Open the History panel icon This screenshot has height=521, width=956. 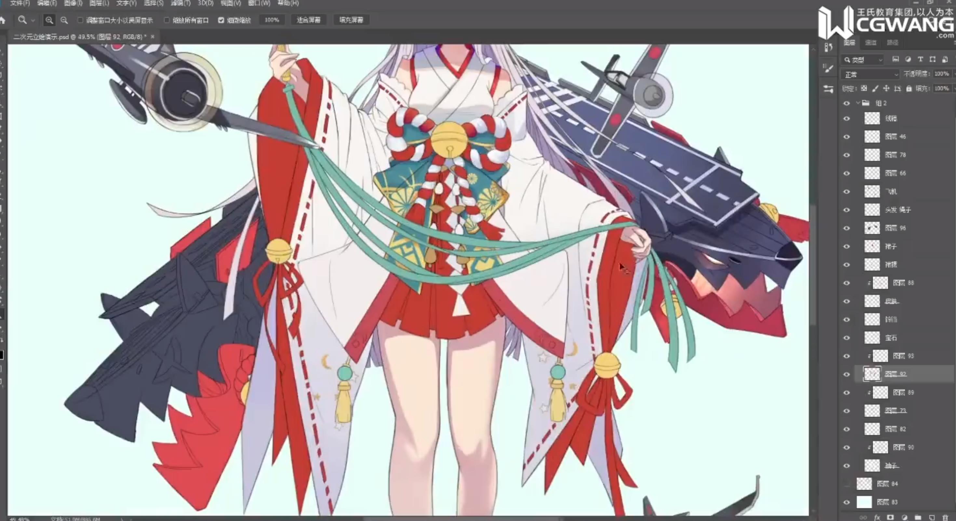828,47
